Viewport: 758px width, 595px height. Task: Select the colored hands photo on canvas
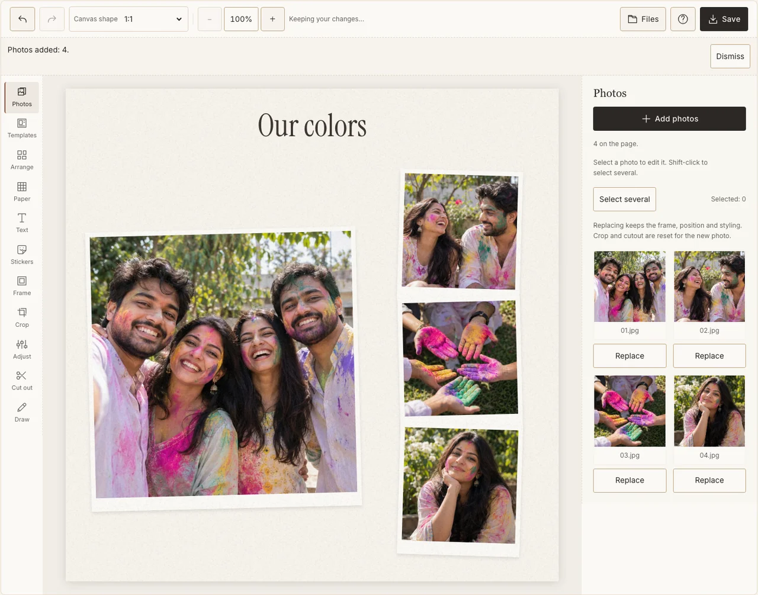tap(460, 358)
